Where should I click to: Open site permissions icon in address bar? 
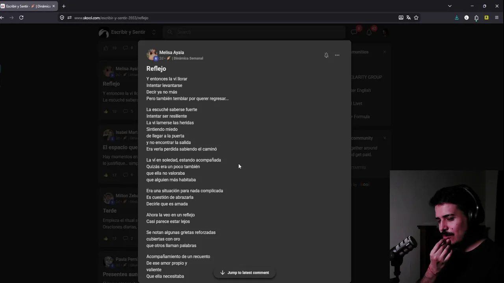point(69,18)
